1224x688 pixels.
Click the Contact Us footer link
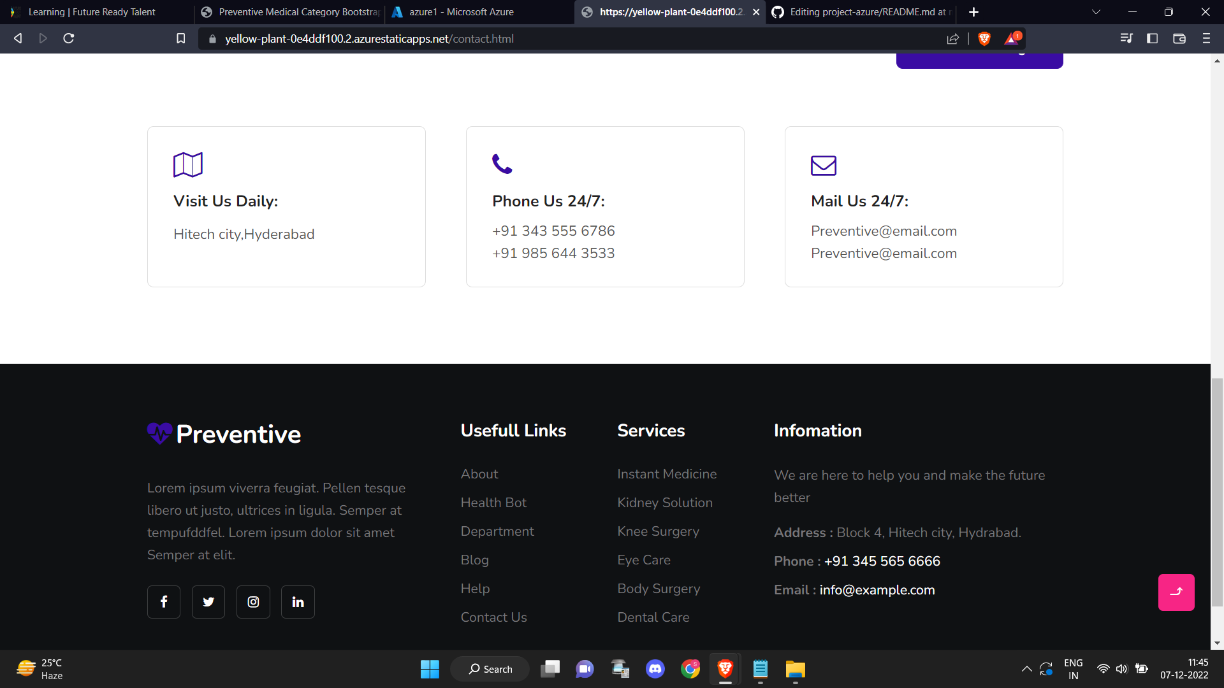click(x=493, y=617)
